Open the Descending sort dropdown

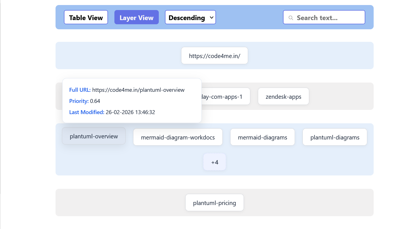click(x=190, y=17)
